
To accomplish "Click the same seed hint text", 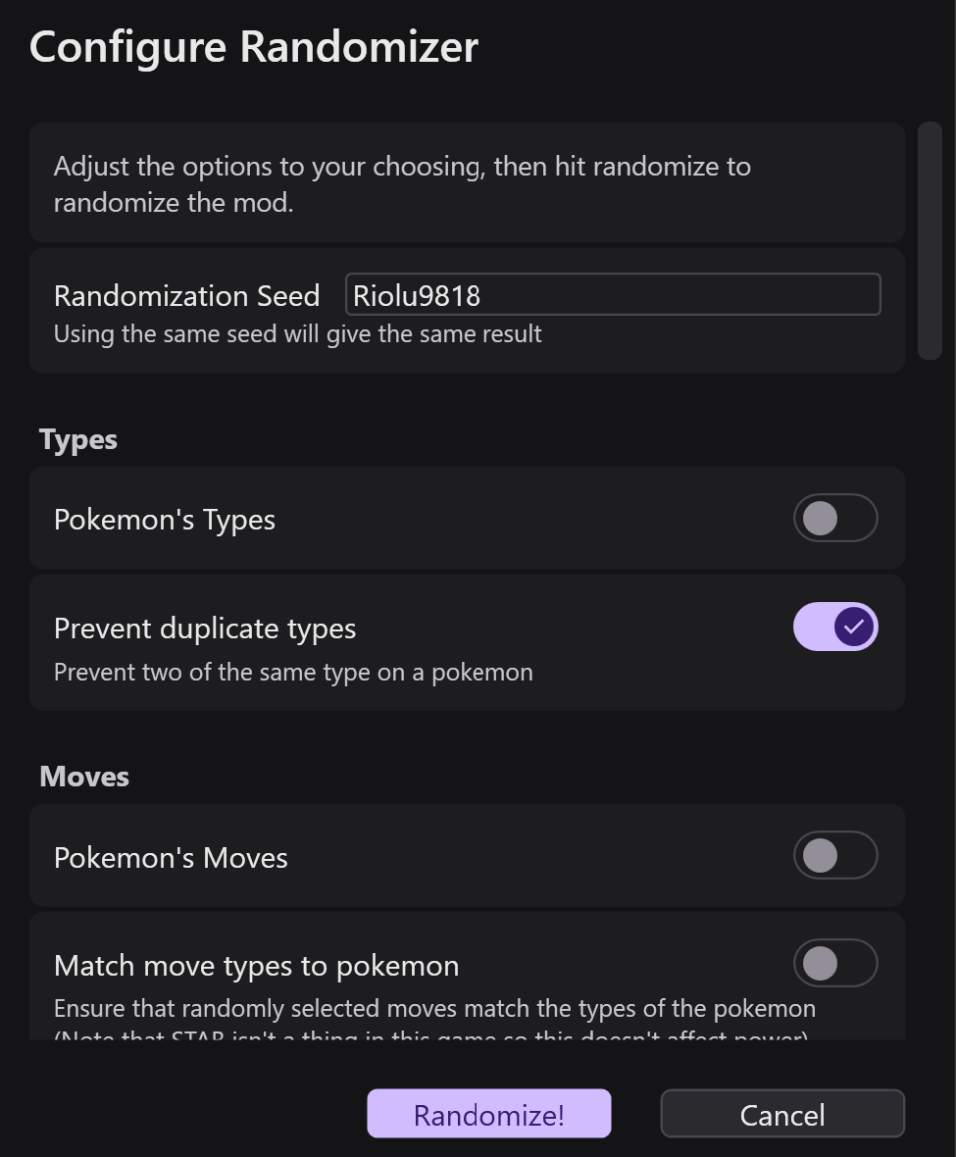I will coord(297,334).
